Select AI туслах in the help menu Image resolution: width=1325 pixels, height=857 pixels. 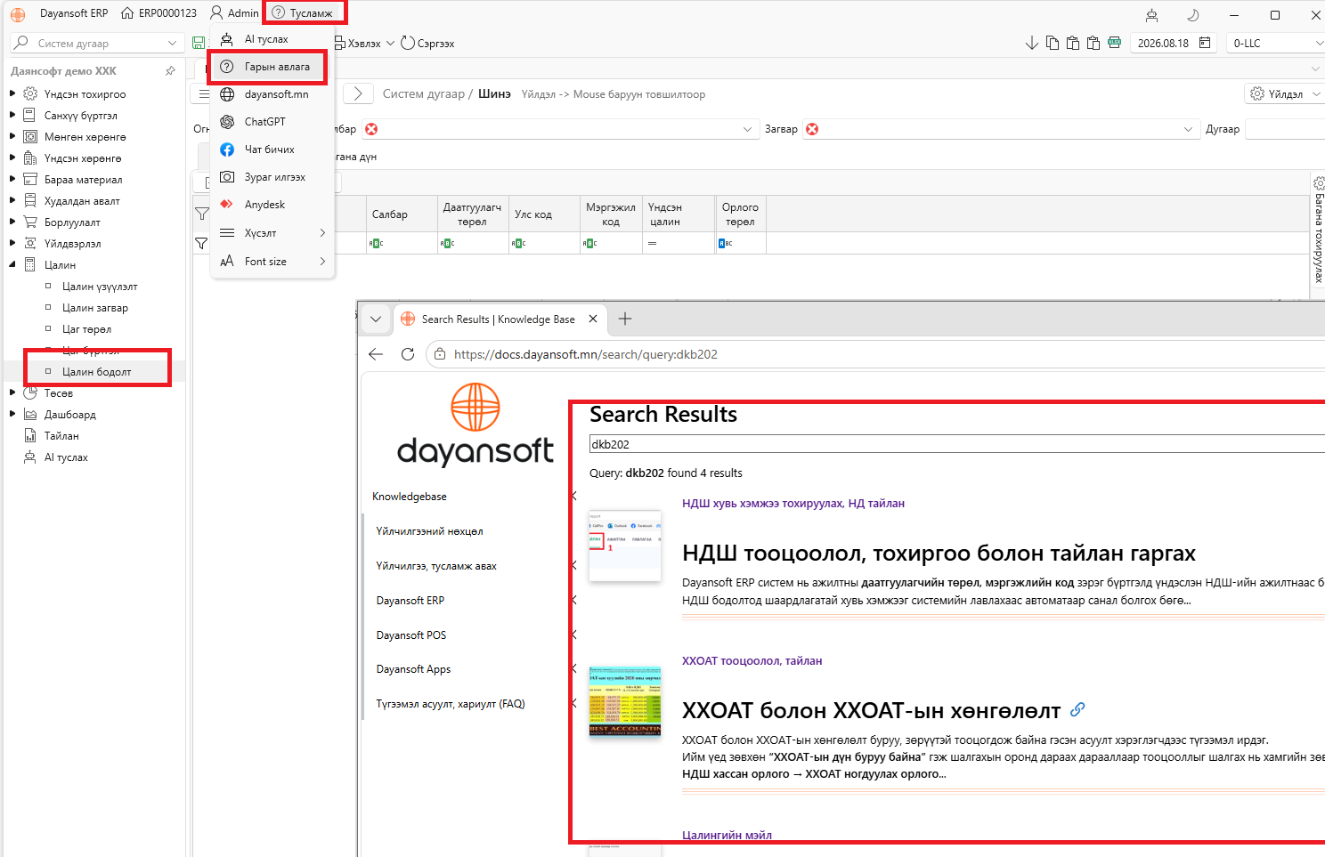click(x=272, y=39)
